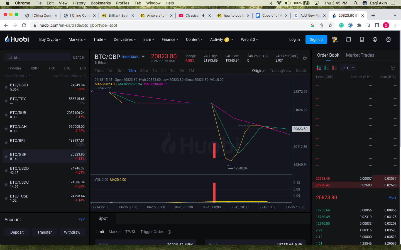Click the Deposit button
The image size is (401, 250).
[17, 232]
